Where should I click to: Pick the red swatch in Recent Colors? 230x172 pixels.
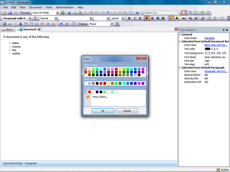[89, 92]
